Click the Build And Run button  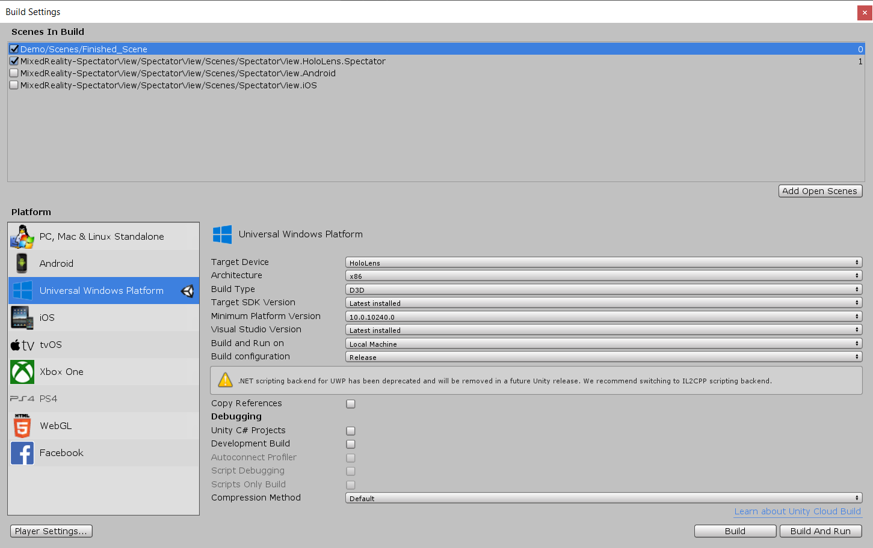[x=821, y=531]
